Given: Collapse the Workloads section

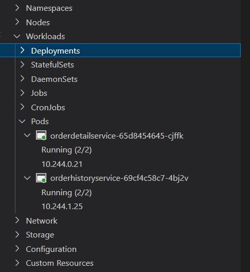Looking at the screenshot, I should [17, 37].
